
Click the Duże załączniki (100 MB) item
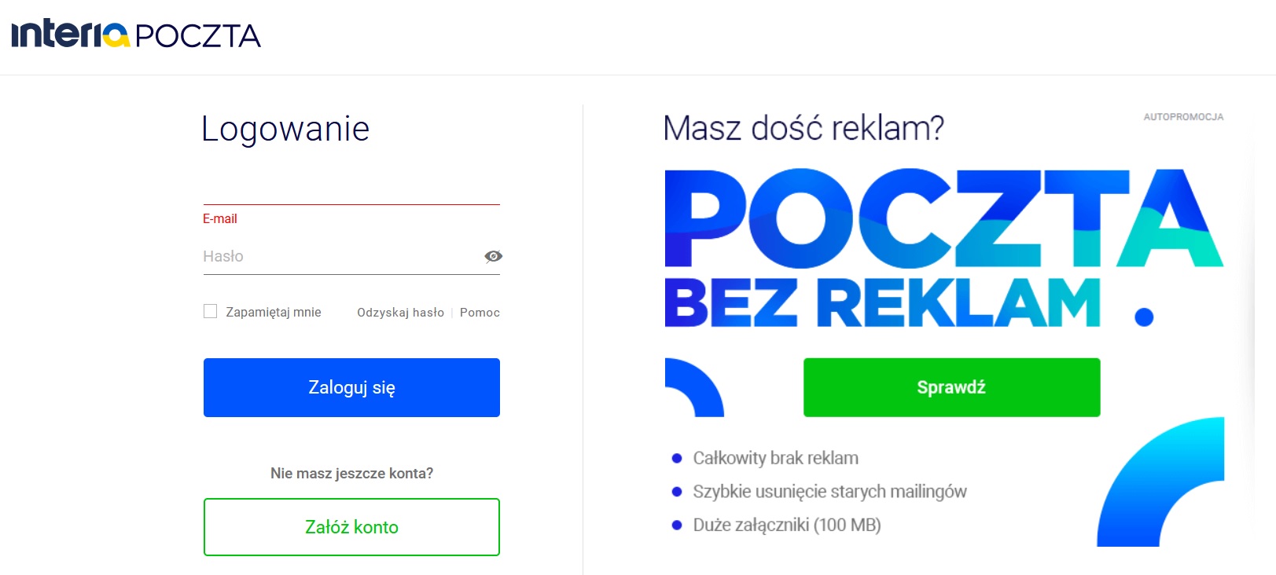click(786, 525)
